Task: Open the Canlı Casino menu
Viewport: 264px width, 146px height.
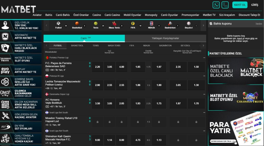Action: (112, 15)
